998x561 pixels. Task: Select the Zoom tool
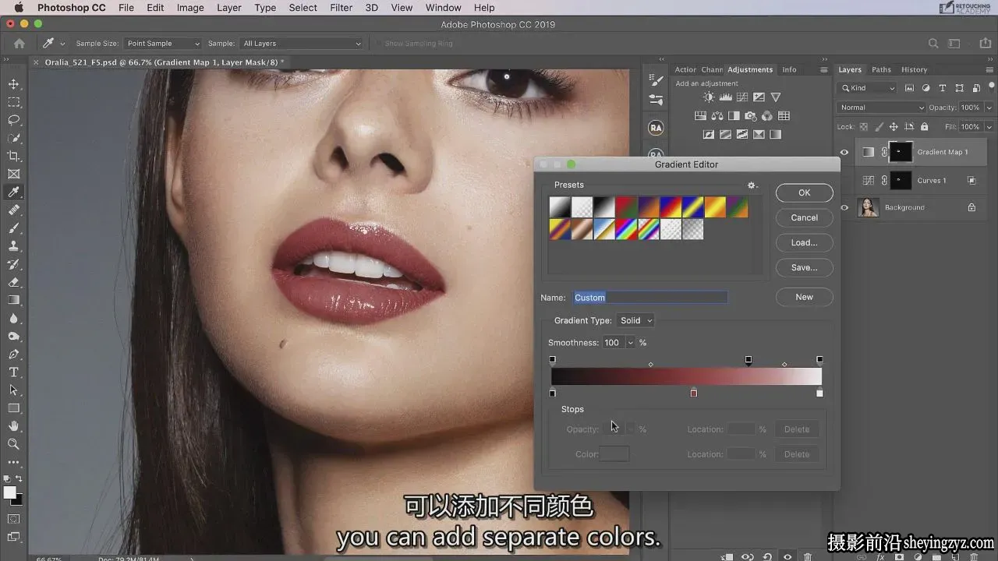click(x=13, y=444)
